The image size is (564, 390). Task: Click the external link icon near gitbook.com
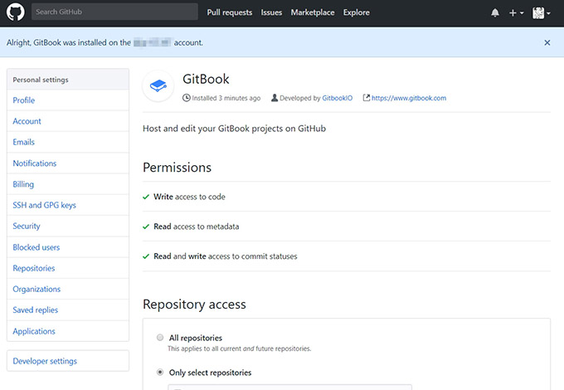pos(366,98)
